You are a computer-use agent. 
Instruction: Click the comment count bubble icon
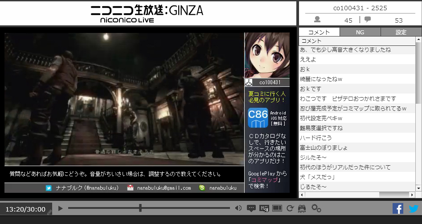tap(368, 19)
